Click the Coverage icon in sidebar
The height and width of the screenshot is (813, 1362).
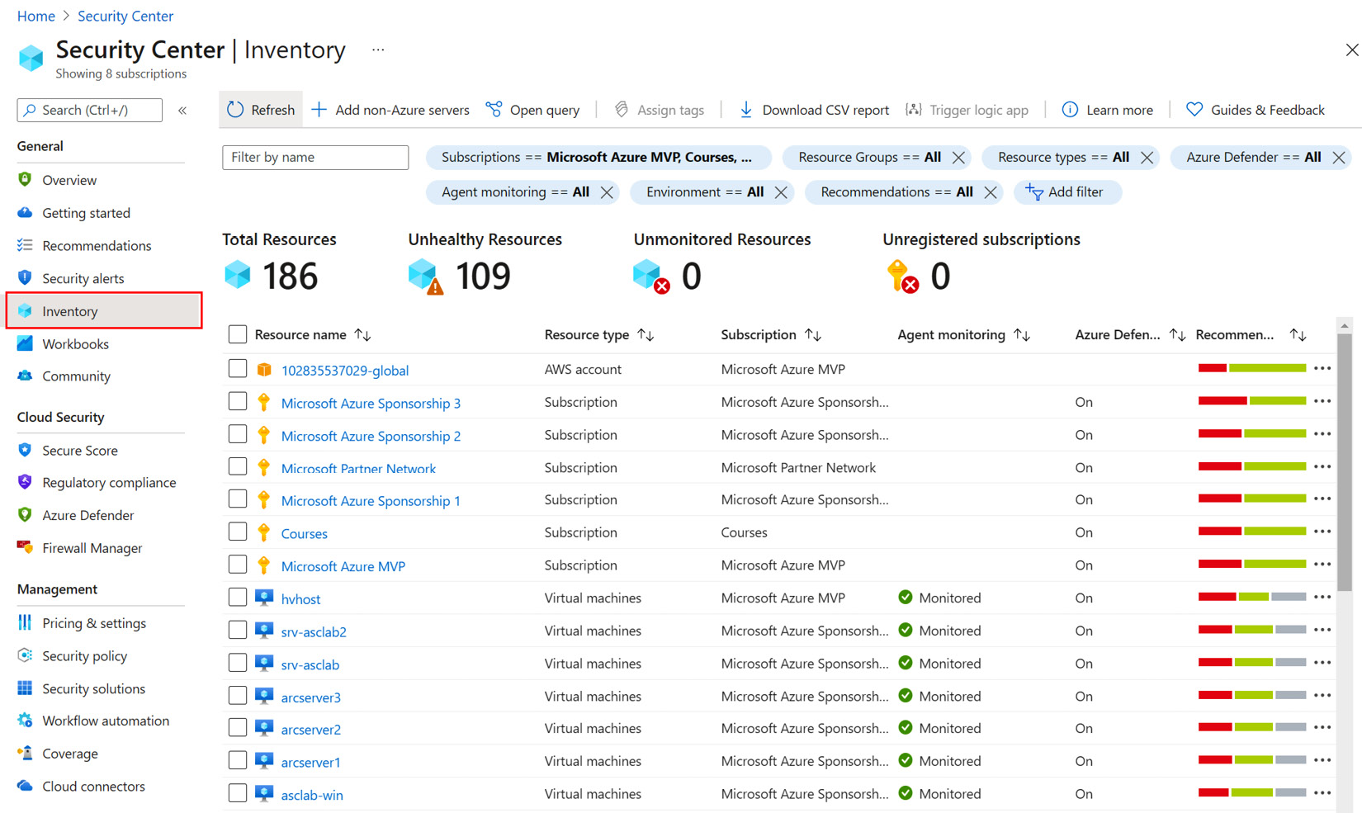(25, 753)
